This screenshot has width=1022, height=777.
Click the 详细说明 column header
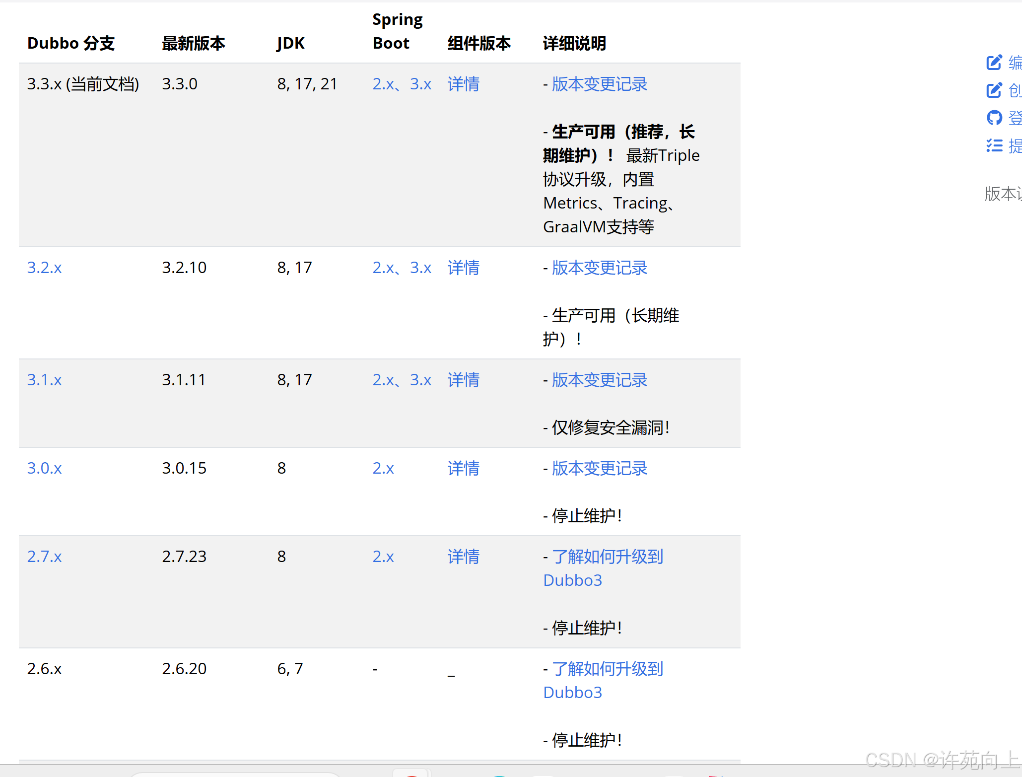[574, 43]
